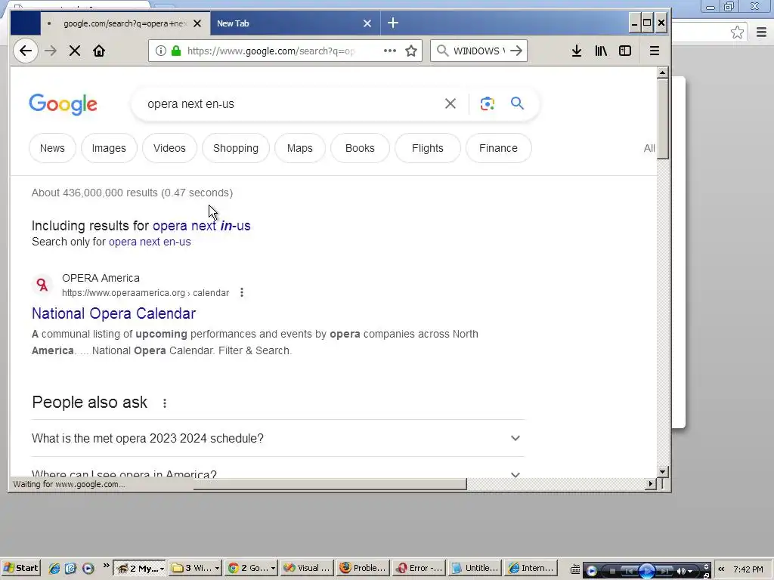Toggle the sidebar view icon
Viewport: 774px width, 580px height.
point(625,51)
